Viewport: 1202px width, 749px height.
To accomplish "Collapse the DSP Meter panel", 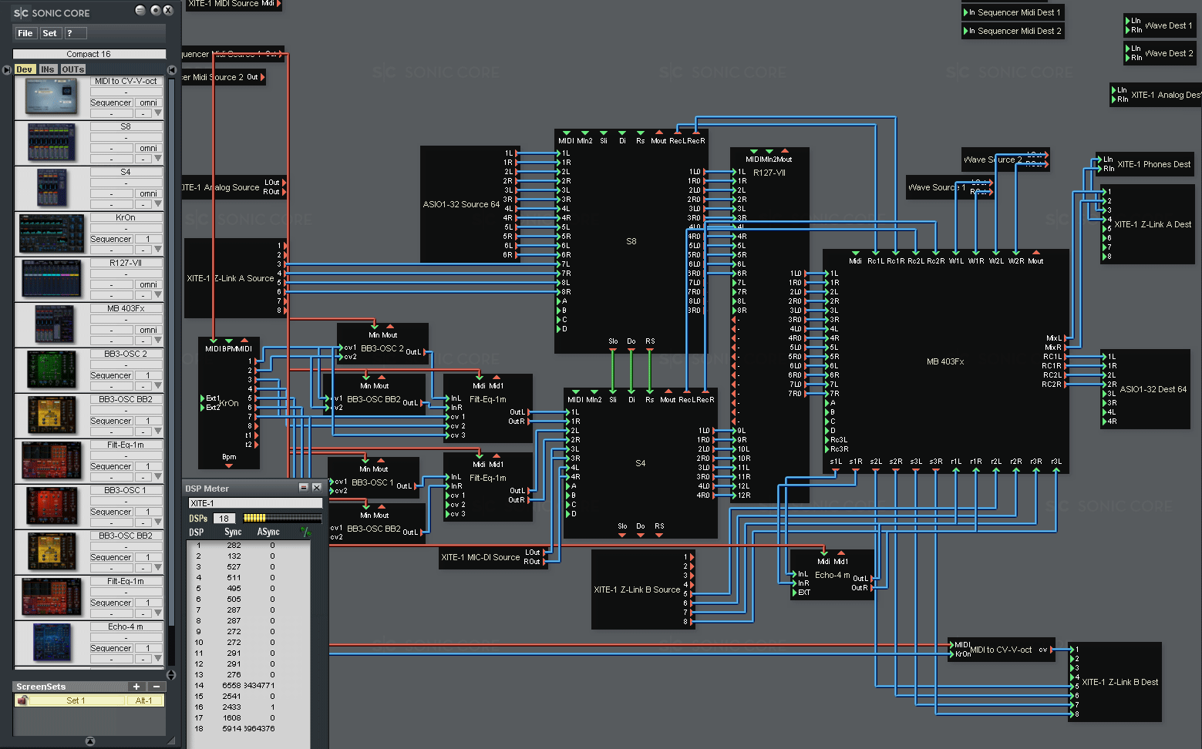I will pos(304,488).
